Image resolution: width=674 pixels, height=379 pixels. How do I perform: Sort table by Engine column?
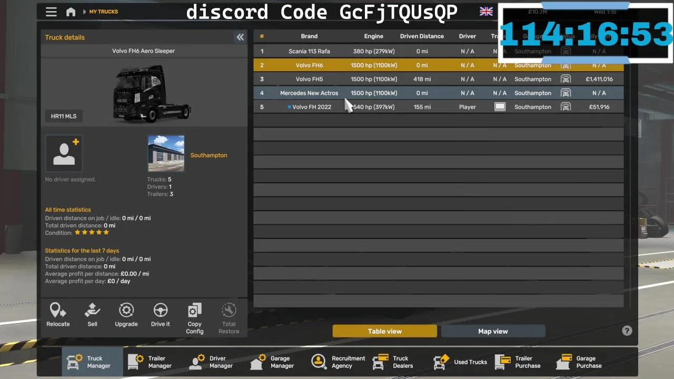(x=374, y=36)
